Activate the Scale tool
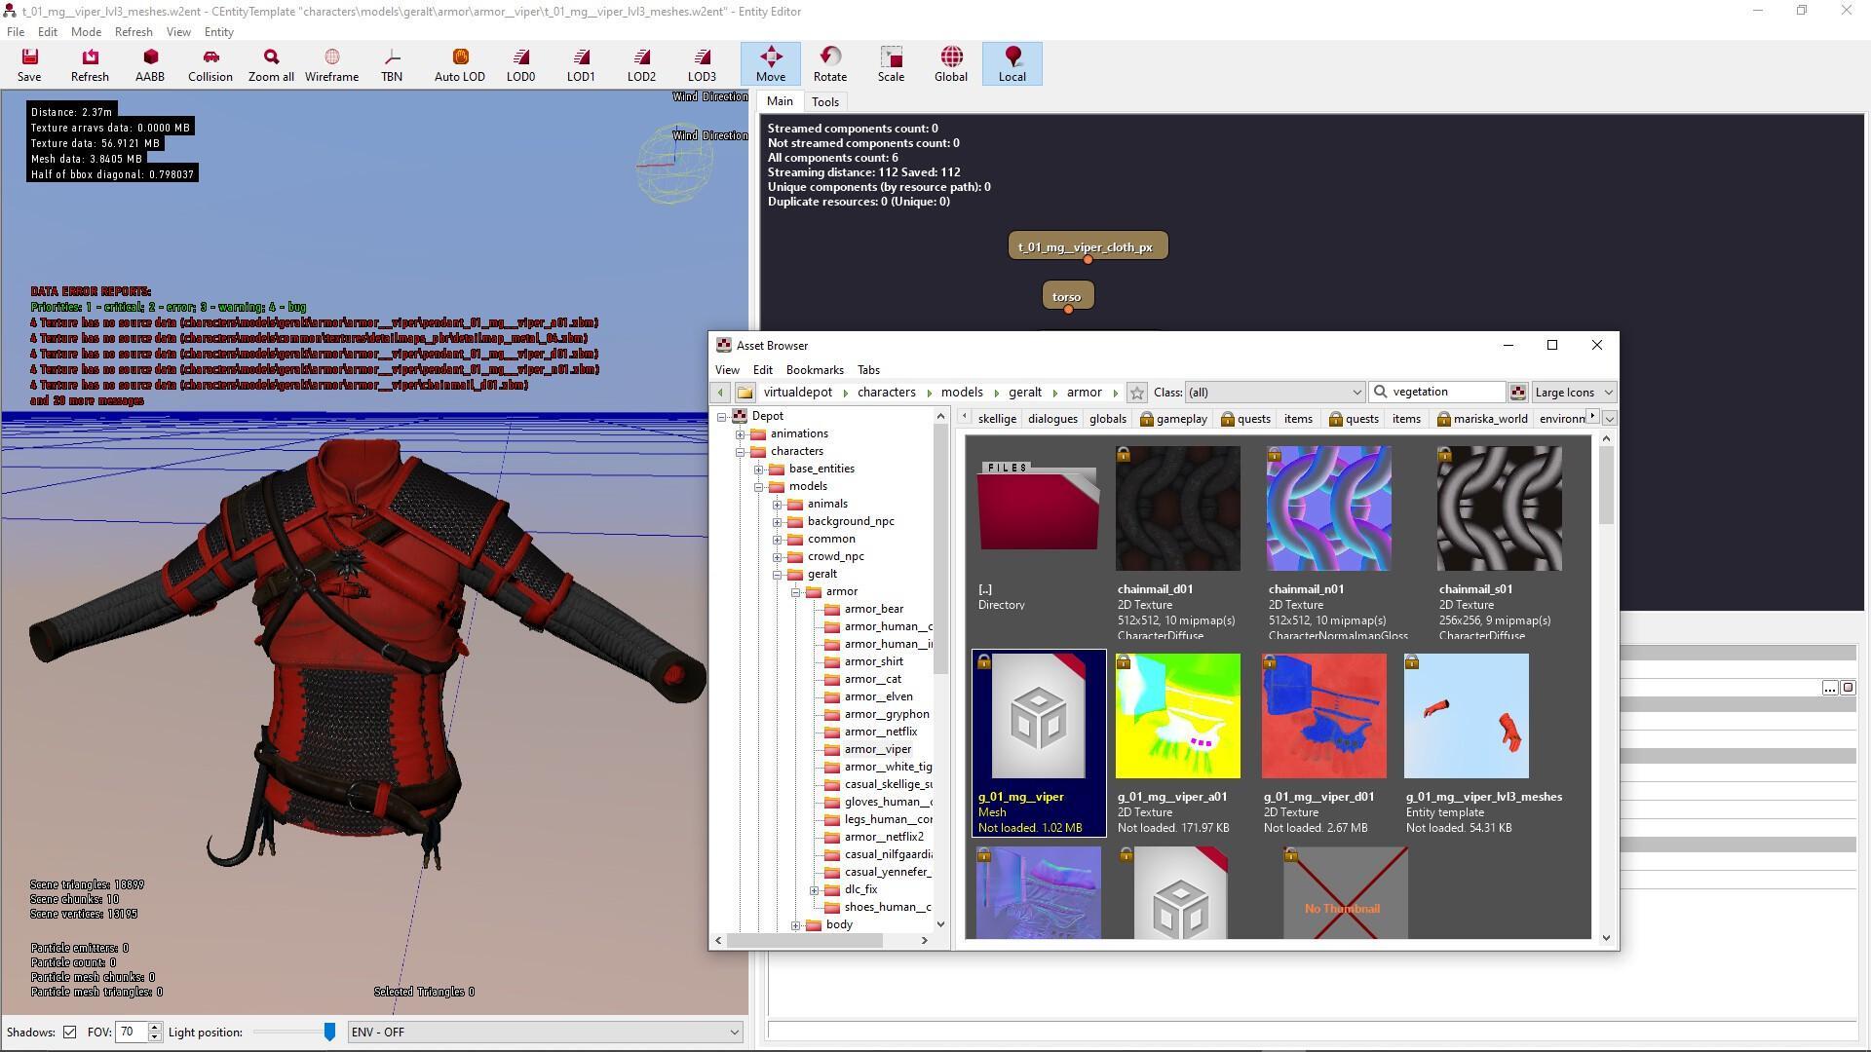 click(x=890, y=63)
